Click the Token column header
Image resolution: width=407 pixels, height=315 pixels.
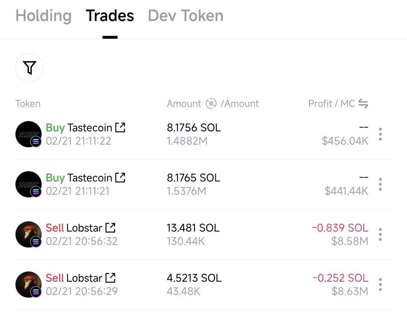pos(28,104)
